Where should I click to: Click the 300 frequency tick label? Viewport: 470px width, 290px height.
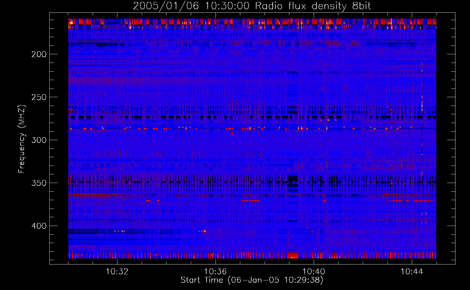click(39, 140)
